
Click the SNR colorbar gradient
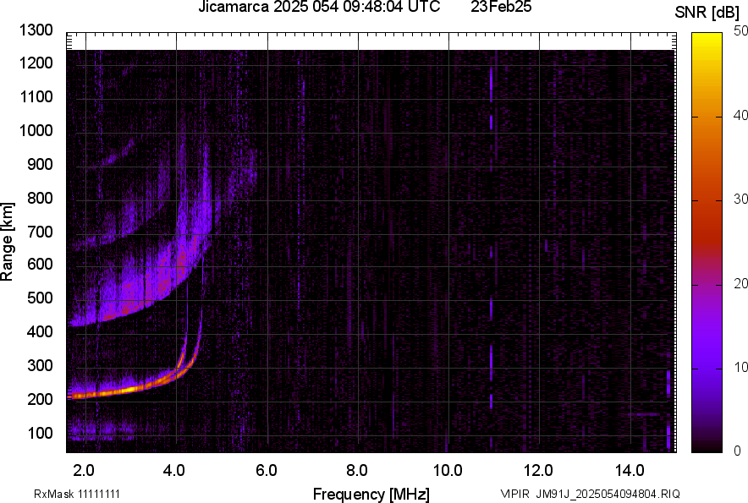tap(707, 243)
